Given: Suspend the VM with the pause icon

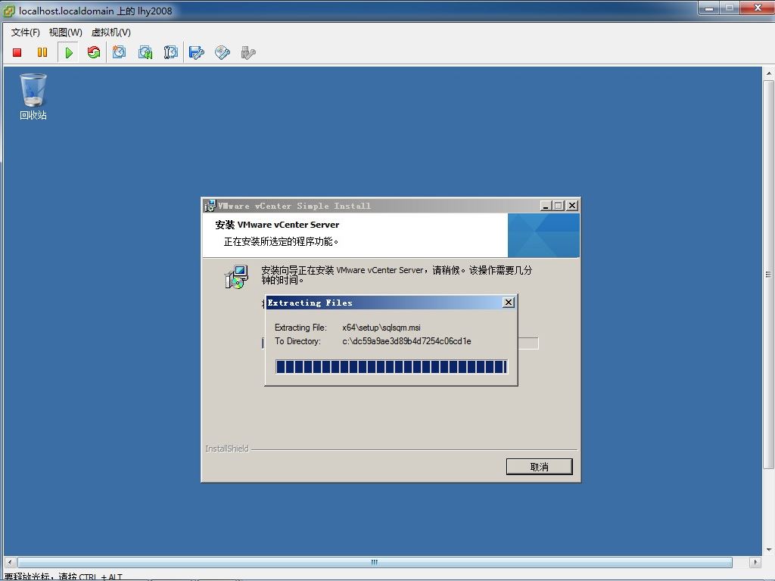Looking at the screenshot, I should (42, 52).
